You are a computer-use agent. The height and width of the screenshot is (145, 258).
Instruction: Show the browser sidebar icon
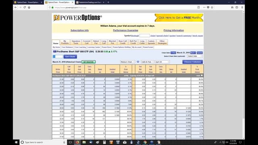[237, 7]
